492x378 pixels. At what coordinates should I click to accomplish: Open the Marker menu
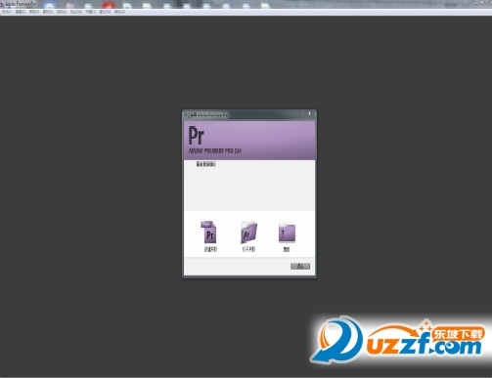click(x=76, y=12)
